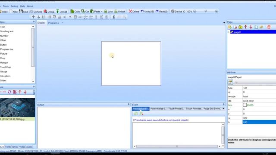This screenshot has height=155, width=276.
Task: Adjust the display zoom slider handle
Action: pos(206,11)
